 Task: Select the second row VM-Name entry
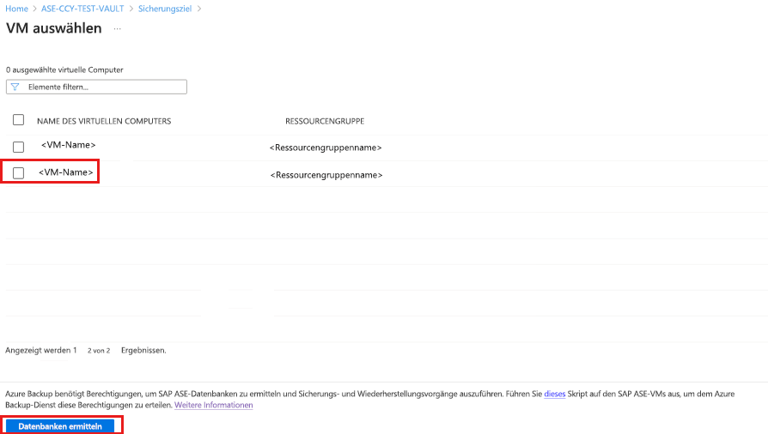(66, 172)
